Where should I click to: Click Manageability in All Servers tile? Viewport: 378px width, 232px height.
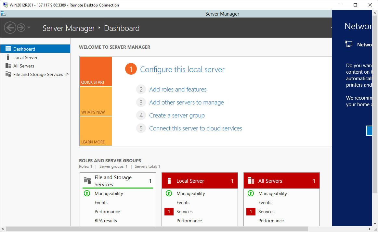point(273,193)
